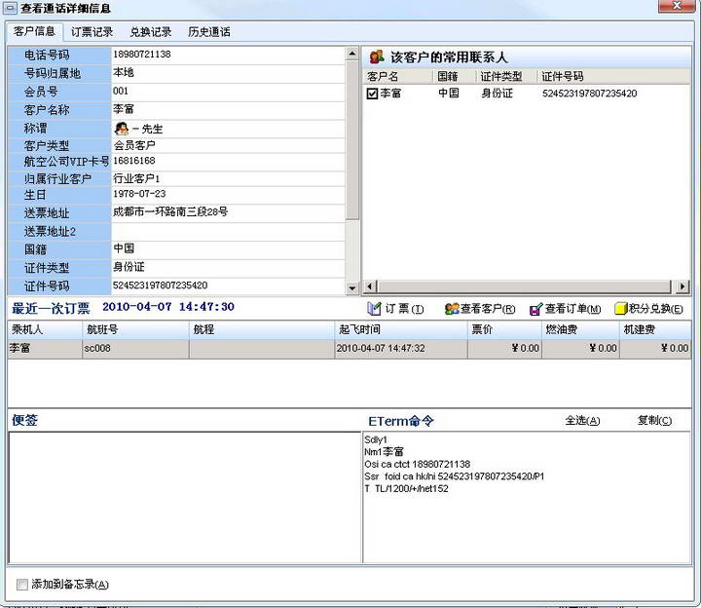Toggle the 李富 contact checkbox
Viewport: 701px width, 608px height.
372,95
